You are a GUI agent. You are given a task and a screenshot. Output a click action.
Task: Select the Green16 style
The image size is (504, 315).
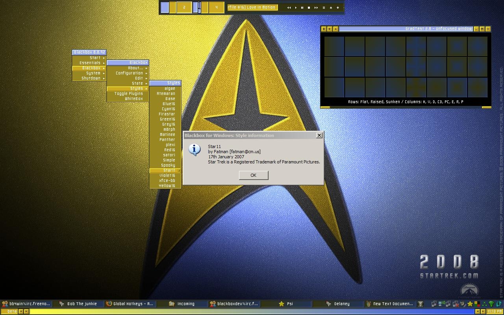(165, 119)
